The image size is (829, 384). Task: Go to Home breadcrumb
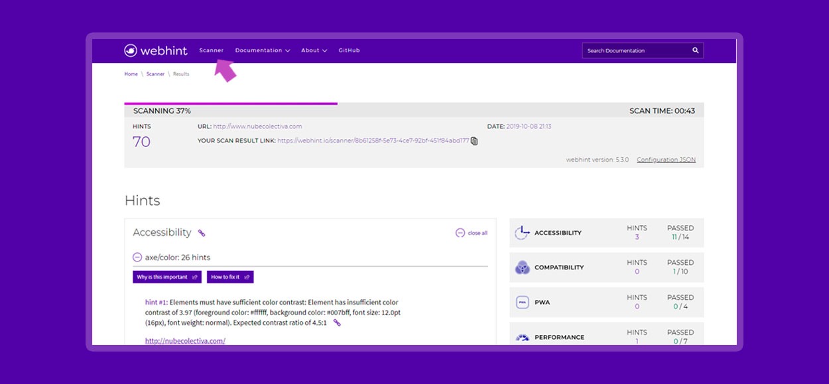(x=131, y=74)
